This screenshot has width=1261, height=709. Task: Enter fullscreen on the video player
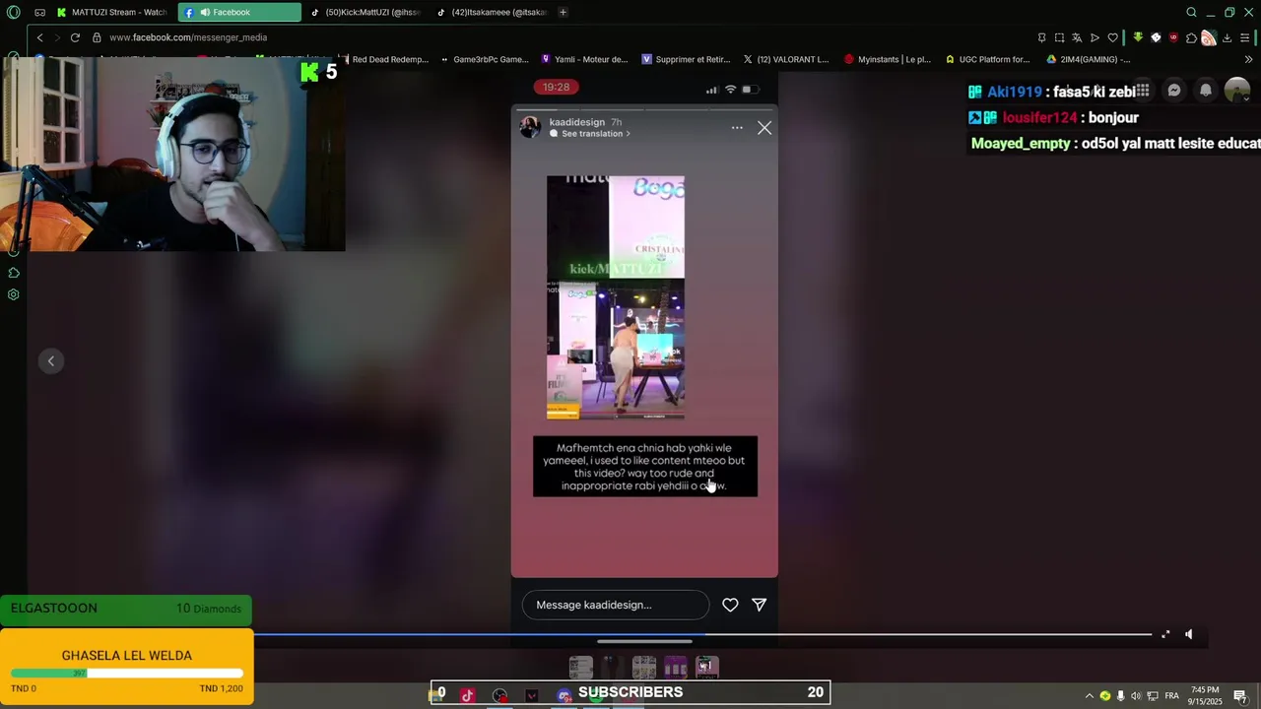point(1165,634)
